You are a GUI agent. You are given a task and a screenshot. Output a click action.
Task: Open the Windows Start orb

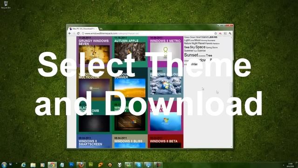[4, 165]
